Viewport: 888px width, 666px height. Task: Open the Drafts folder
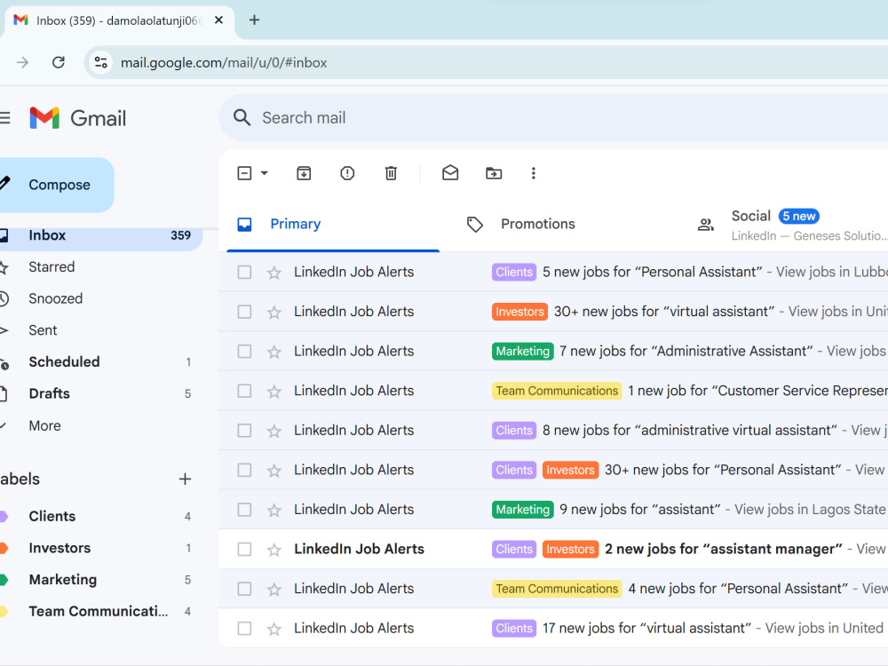49,393
